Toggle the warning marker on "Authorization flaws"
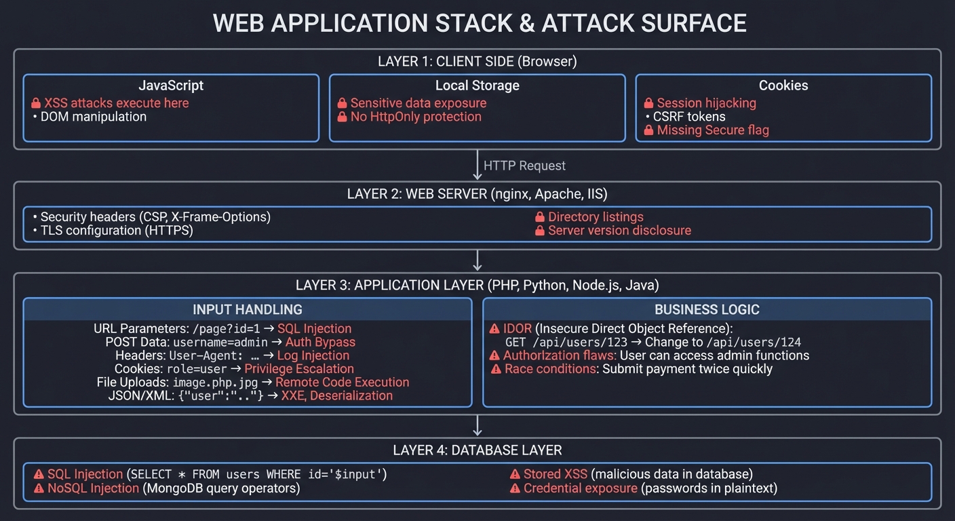 click(x=494, y=355)
